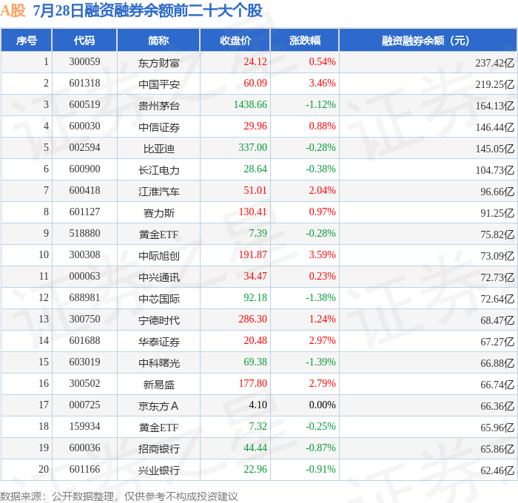Click the 涨跌幅 column header

(305, 40)
